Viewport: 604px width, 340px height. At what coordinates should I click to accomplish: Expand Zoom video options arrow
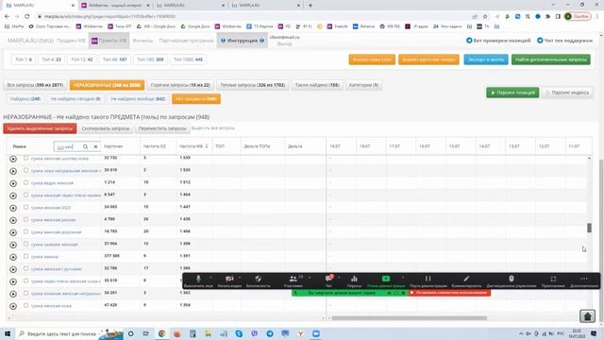tap(240, 278)
